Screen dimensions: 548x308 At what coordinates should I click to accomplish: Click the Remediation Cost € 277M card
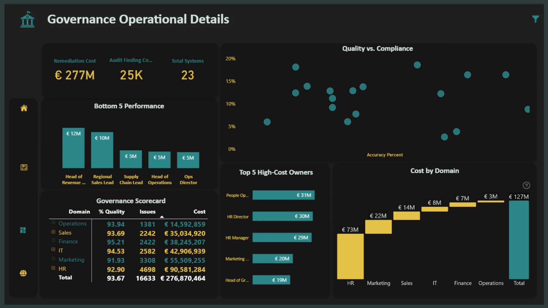[75, 70]
